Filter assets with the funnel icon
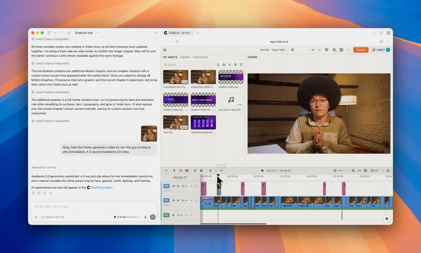This screenshot has height=253, width=421. (x=241, y=65)
